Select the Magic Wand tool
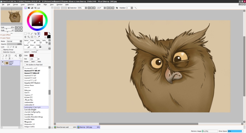Viewport: 246px width, 133px height. tap(32, 34)
